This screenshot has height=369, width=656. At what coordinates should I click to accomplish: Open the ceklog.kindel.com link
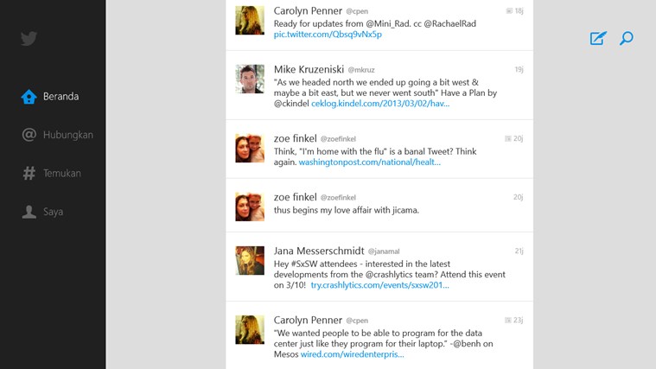tap(380, 104)
